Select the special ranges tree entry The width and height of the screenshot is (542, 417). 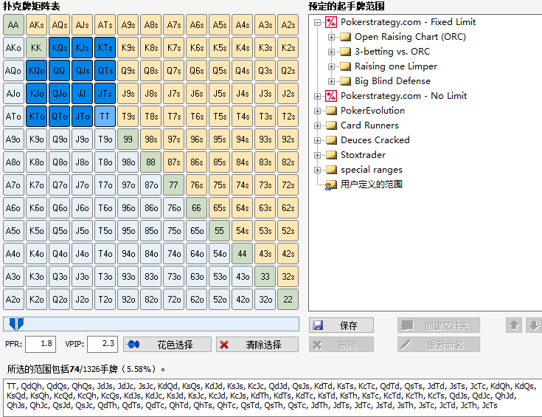[372, 170]
